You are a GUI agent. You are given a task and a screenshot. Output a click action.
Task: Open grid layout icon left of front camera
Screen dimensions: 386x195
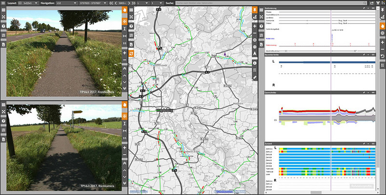[3, 10]
